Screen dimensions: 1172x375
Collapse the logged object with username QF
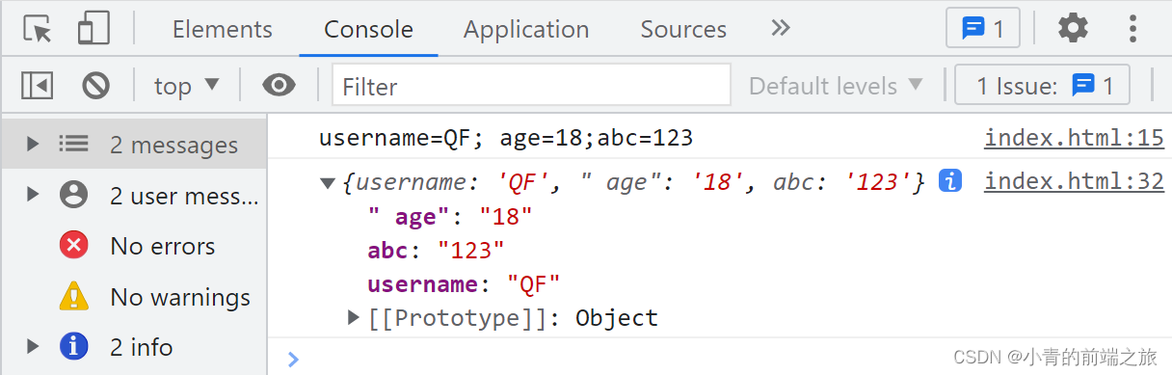tap(327, 182)
